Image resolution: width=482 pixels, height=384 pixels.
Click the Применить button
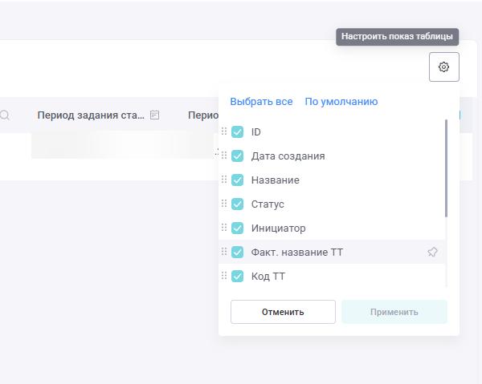pyautogui.click(x=394, y=312)
